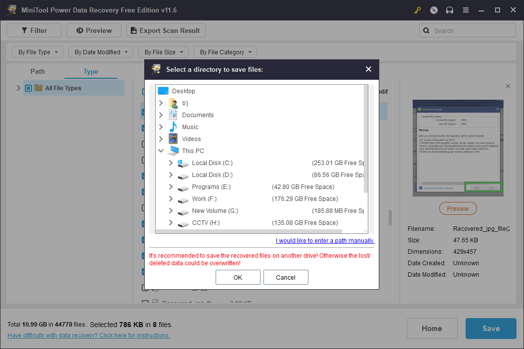Click 'I would like to enter a path manually' link
Image resolution: width=524 pixels, height=349 pixels.
pos(325,240)
